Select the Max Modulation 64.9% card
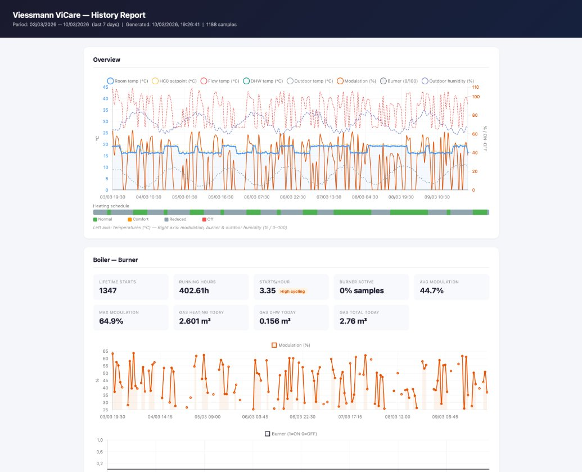This screenshot has height=472, width=582. (x=130, y=317)
